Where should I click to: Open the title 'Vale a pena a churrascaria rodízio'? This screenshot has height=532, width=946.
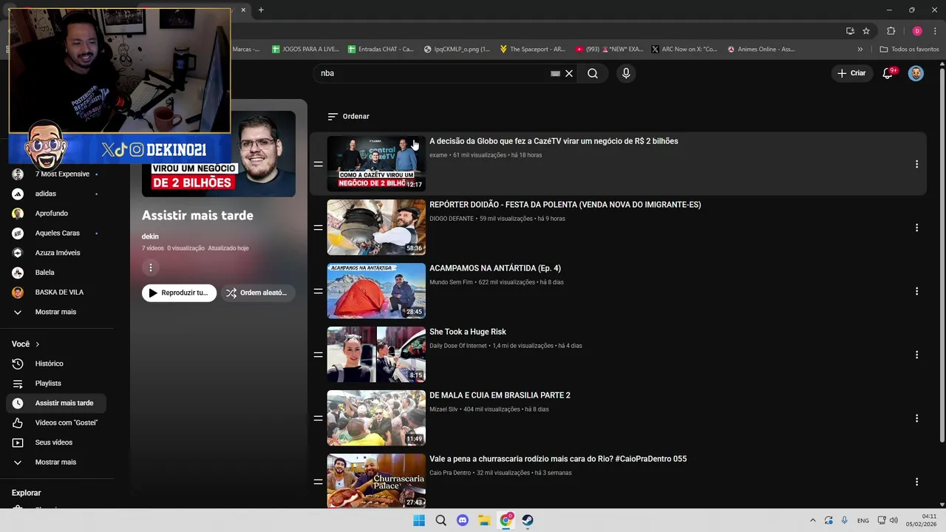558,459
